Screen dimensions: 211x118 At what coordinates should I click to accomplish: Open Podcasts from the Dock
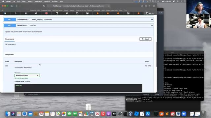108,114
